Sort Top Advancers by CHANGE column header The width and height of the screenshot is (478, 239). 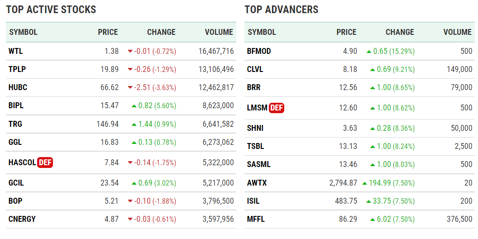400,32
